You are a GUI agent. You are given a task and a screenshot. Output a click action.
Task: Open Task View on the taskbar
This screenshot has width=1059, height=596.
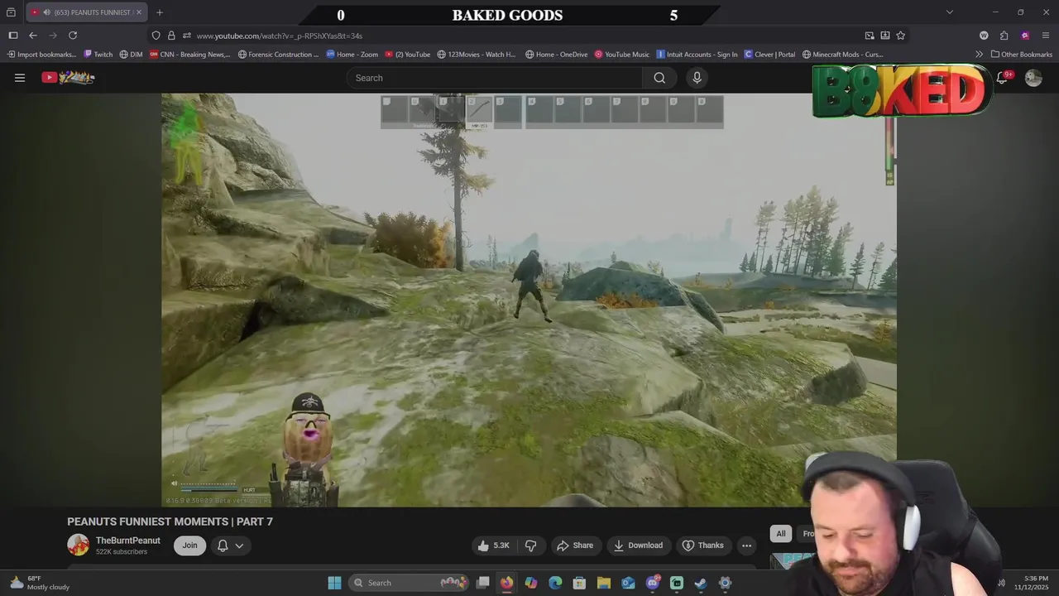pos(482,583)
